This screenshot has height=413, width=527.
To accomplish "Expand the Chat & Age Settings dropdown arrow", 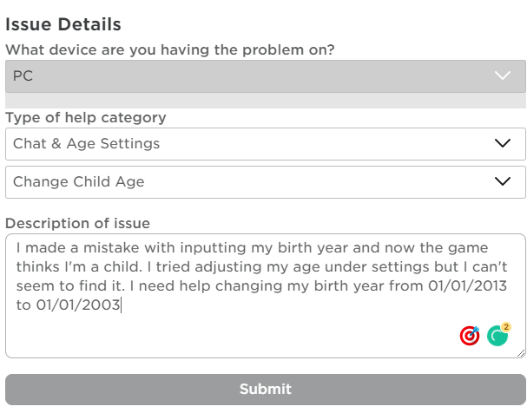I will pyautogui.click(x=502, y=144).
